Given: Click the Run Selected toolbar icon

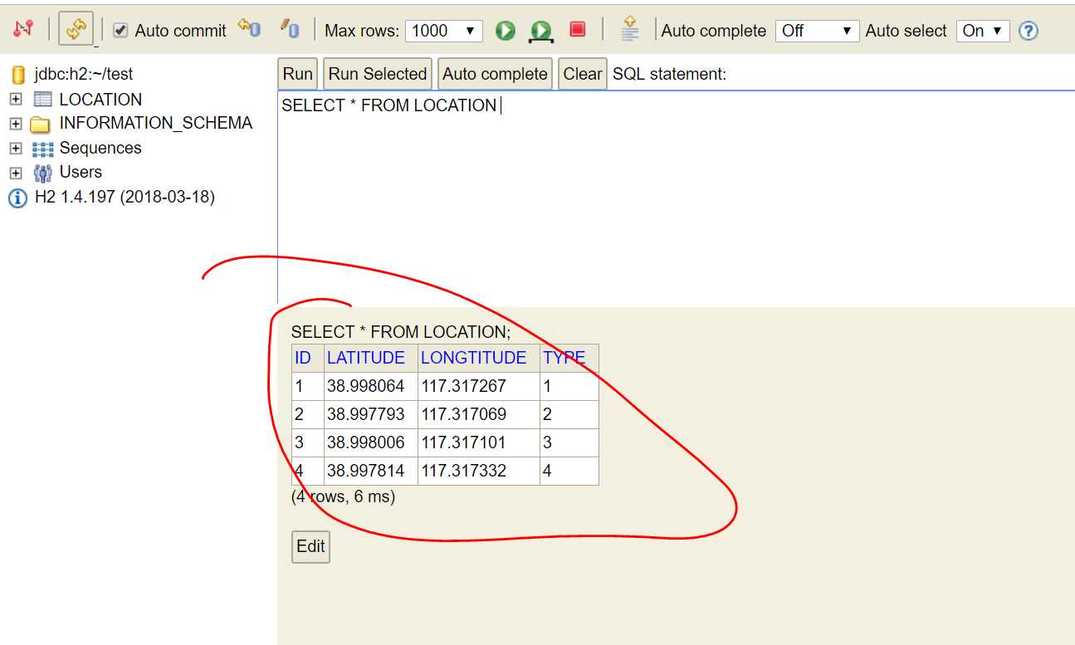Looking at the screenshot, I should tap(540, 31).
